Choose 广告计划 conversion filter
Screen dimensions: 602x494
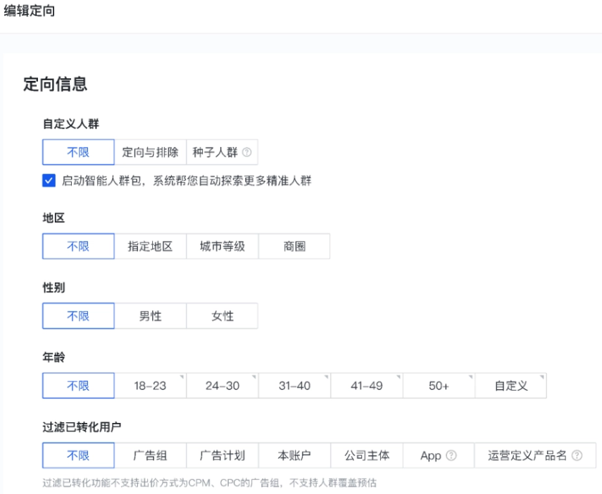[x=222, y=455]
